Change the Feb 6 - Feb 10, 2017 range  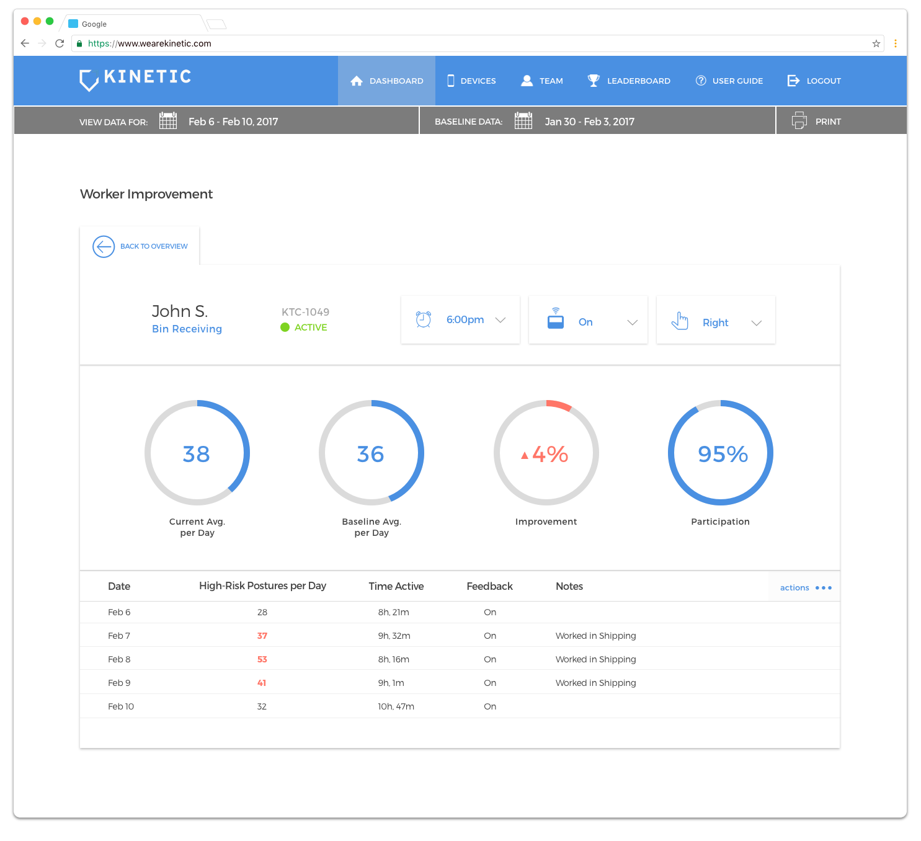[x=233, y=122]
